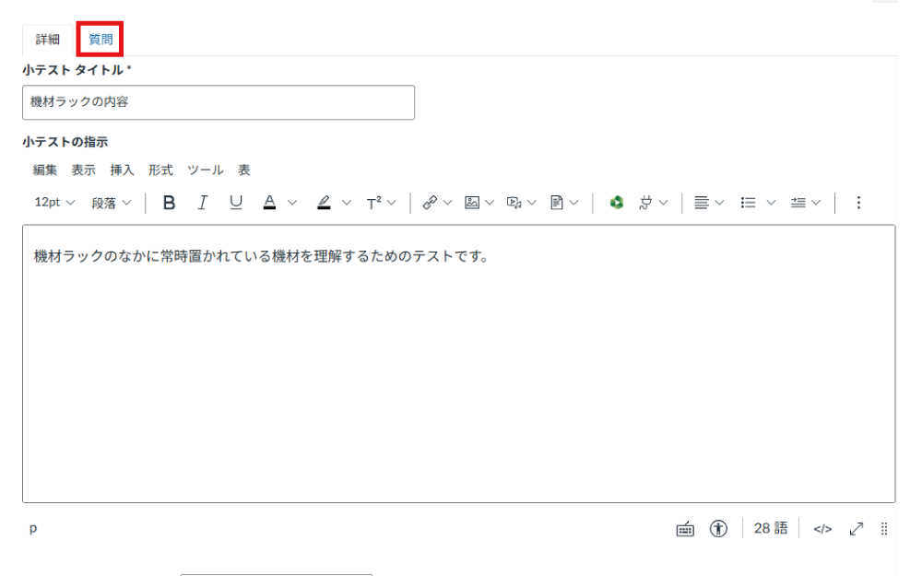Open the image insert icon
Viewport: 922px width, 576px height.
click(x=472, y=202)
